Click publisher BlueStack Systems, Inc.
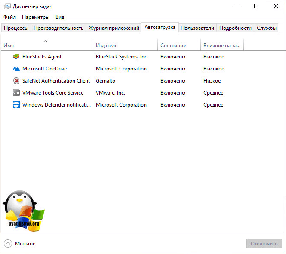Screen dimensions: 286x254 pyautogui.click(x=122, y=57)
